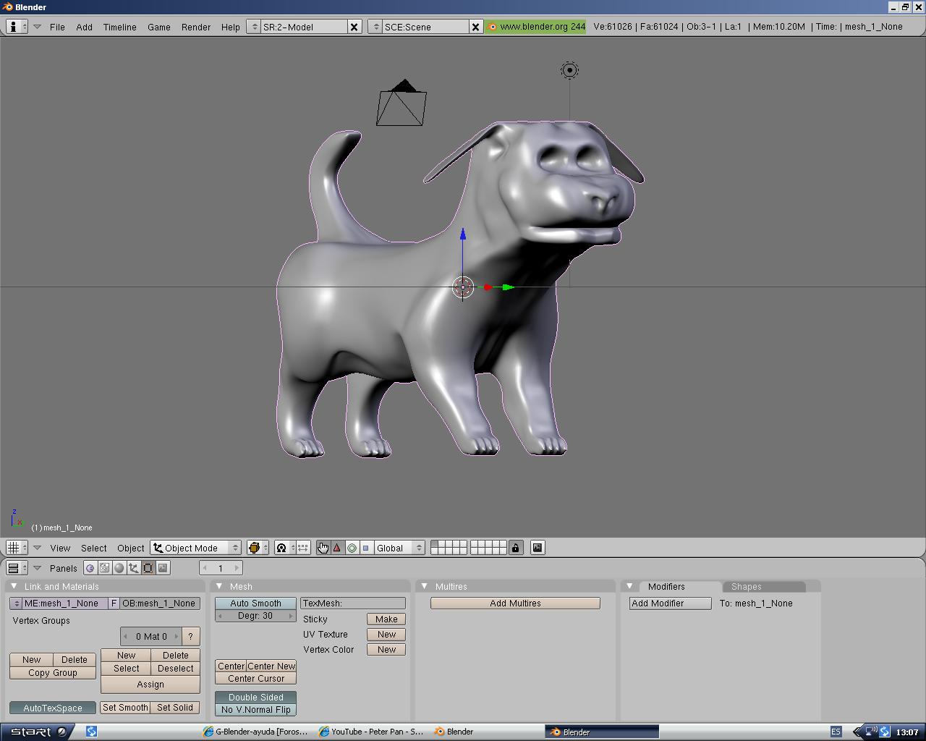
Task: Collapse the Link and Materials panel
Action: coord(14,586)
